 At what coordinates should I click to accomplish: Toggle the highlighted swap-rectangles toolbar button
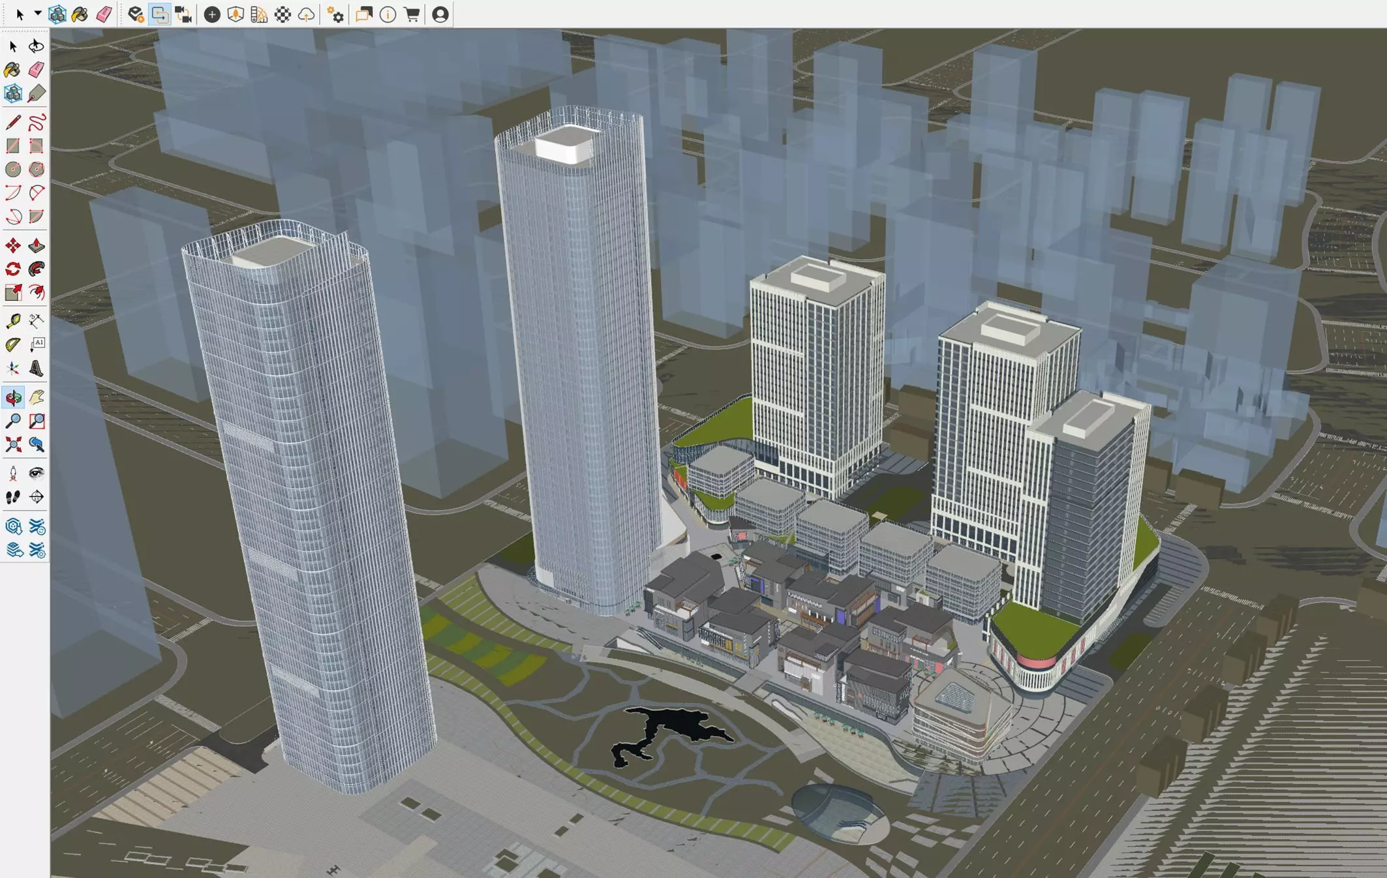point(160,14)
